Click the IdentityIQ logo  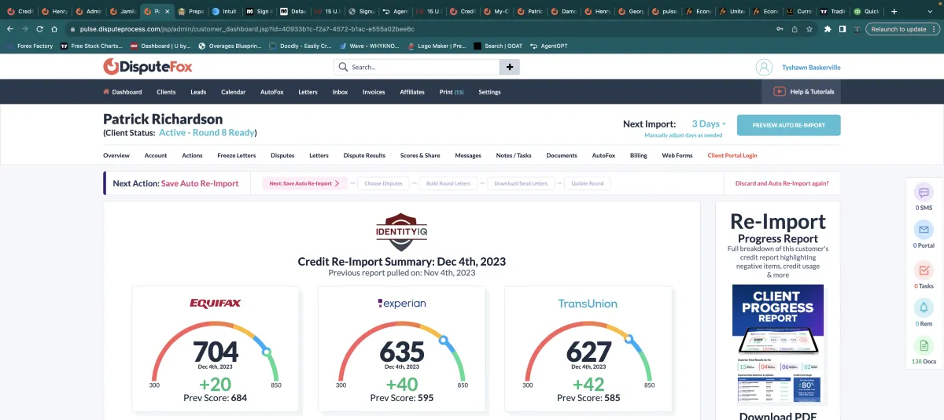(401, 232)
